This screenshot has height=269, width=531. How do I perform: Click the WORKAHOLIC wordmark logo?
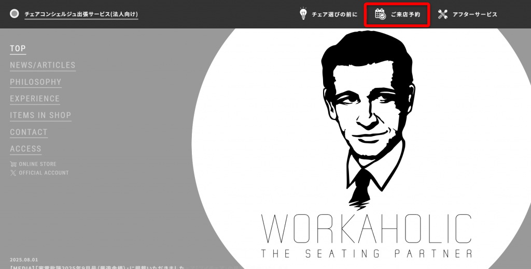point(367,228)
